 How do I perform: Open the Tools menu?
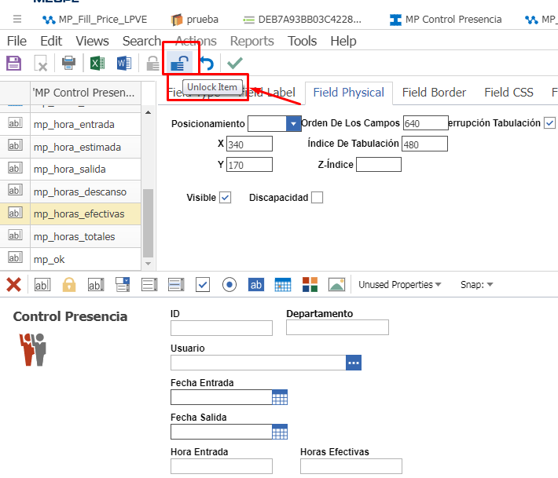302,41
